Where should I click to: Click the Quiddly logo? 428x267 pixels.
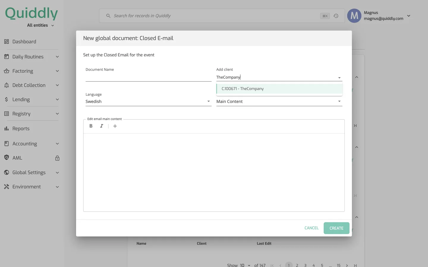32,13
